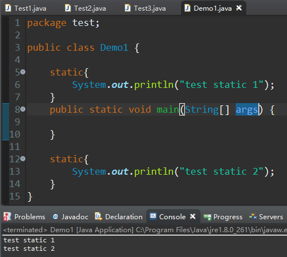Click the 'main' method name
The height and width of the screenshot is (257, 287).
tap(167, 109)
